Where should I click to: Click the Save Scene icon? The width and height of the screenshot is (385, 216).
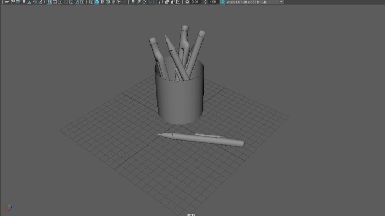click(18, 2)
